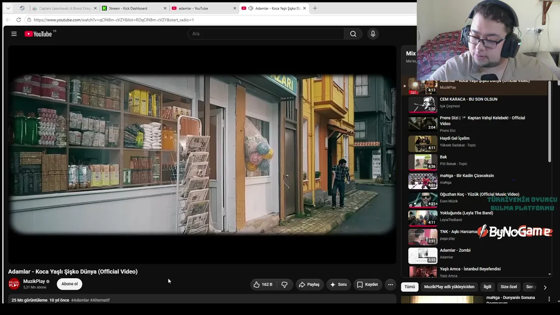The image size is (560, 315).
Task: Switch to the Captain Laserhawk tab
Action: pyautogui.click(x=65, y=8)
